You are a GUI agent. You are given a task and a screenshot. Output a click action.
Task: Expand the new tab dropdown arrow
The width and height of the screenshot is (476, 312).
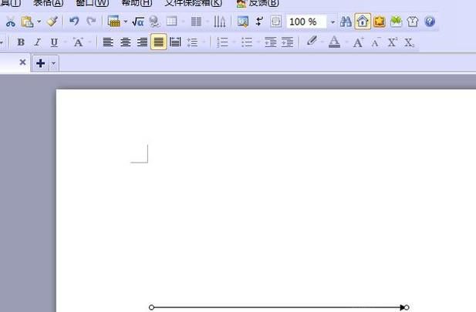tap(53, 64)
